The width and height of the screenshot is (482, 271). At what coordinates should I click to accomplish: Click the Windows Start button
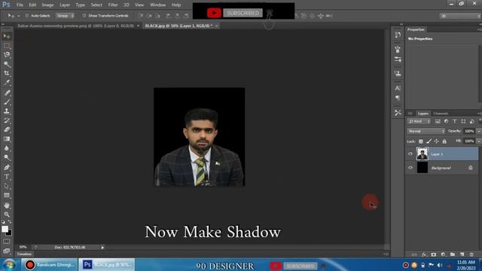10,265
